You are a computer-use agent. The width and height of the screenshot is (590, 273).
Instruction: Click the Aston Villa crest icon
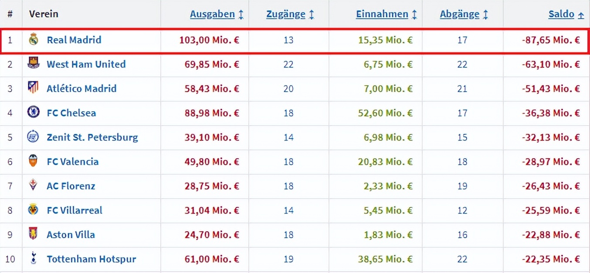tap(34, 234)
